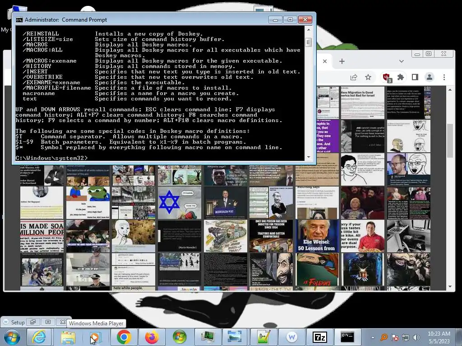This screenshot has width=462, height=346.
Task: Click the /OVERSTRIKE option text
Action: coord(42,77)
